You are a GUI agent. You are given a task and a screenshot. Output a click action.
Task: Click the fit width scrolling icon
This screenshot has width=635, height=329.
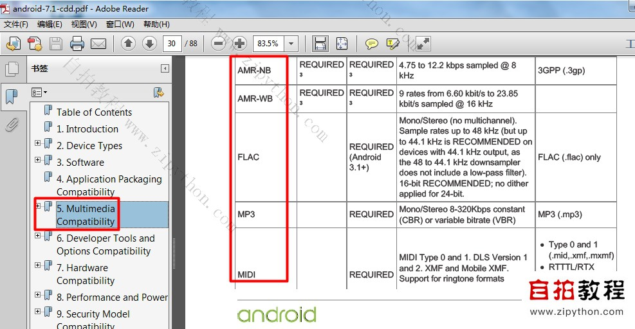tap(320, 43)
